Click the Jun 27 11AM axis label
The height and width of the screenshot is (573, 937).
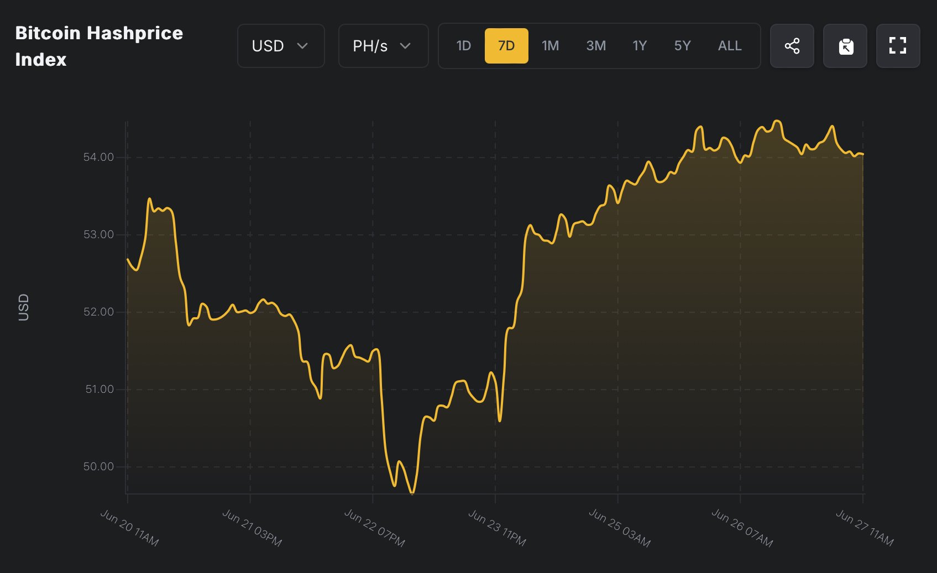tap(864, 528)
